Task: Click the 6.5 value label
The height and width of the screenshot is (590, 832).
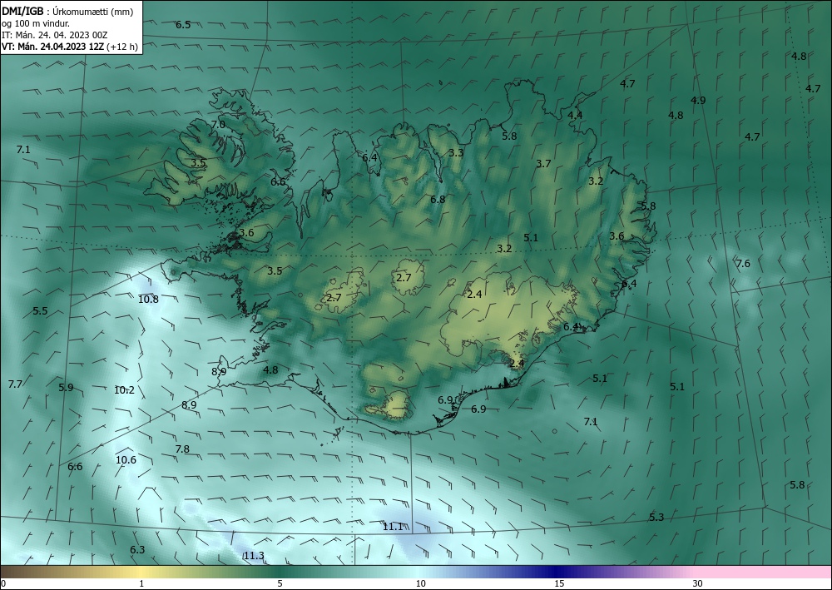Action: 183,25
